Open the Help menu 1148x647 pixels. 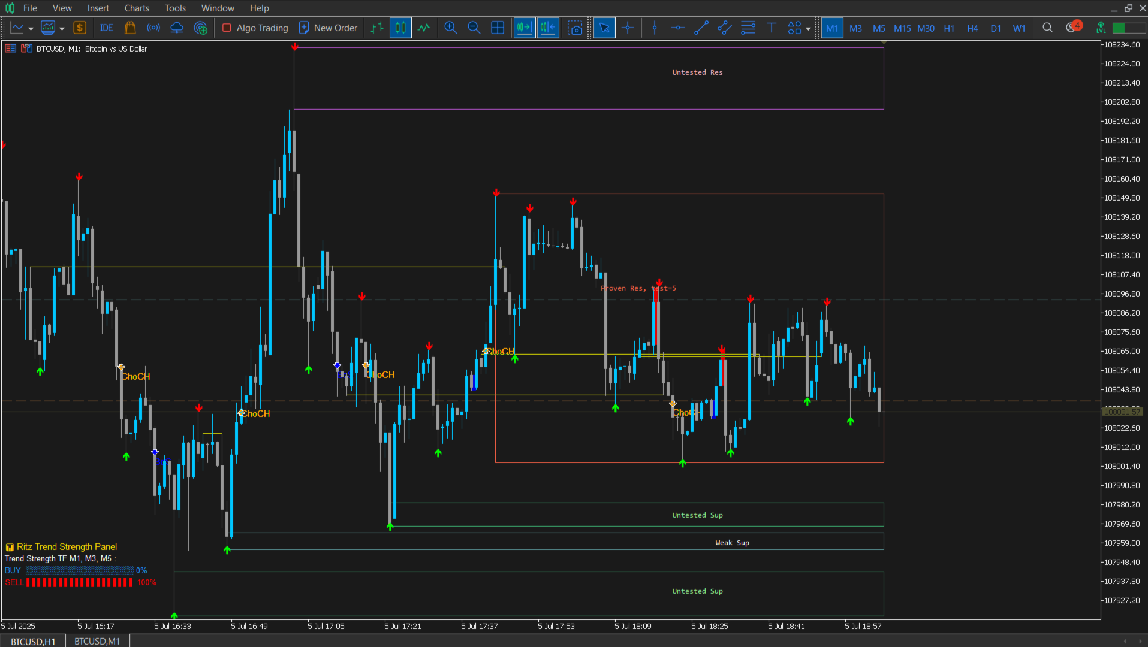coord(260,8)
